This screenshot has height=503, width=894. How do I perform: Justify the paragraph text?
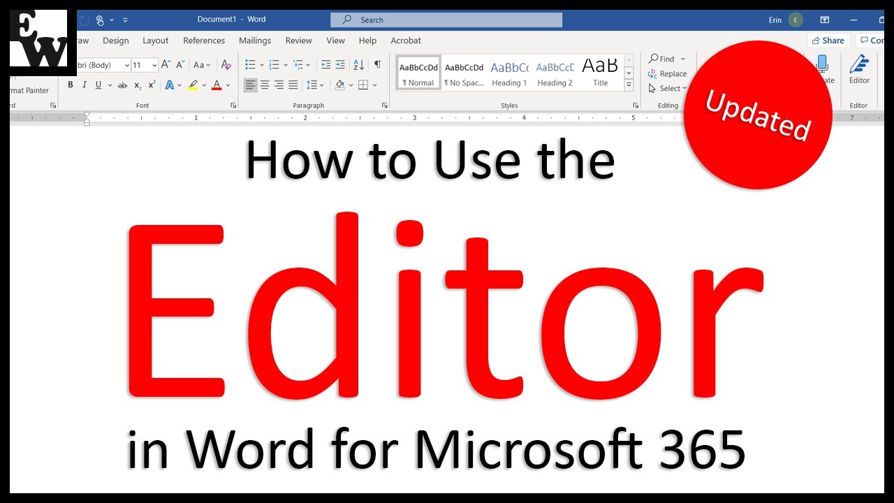click(x=293, y=85)
